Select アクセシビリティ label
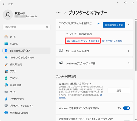 tap(17, 99)
